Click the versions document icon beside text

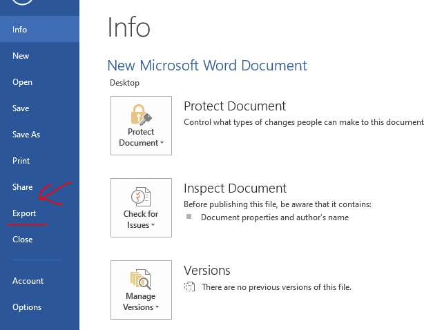coord(189,287)
